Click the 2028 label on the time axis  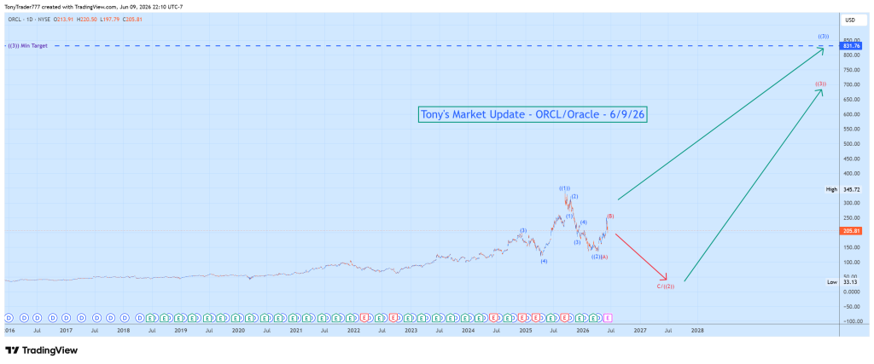[697, 330]
